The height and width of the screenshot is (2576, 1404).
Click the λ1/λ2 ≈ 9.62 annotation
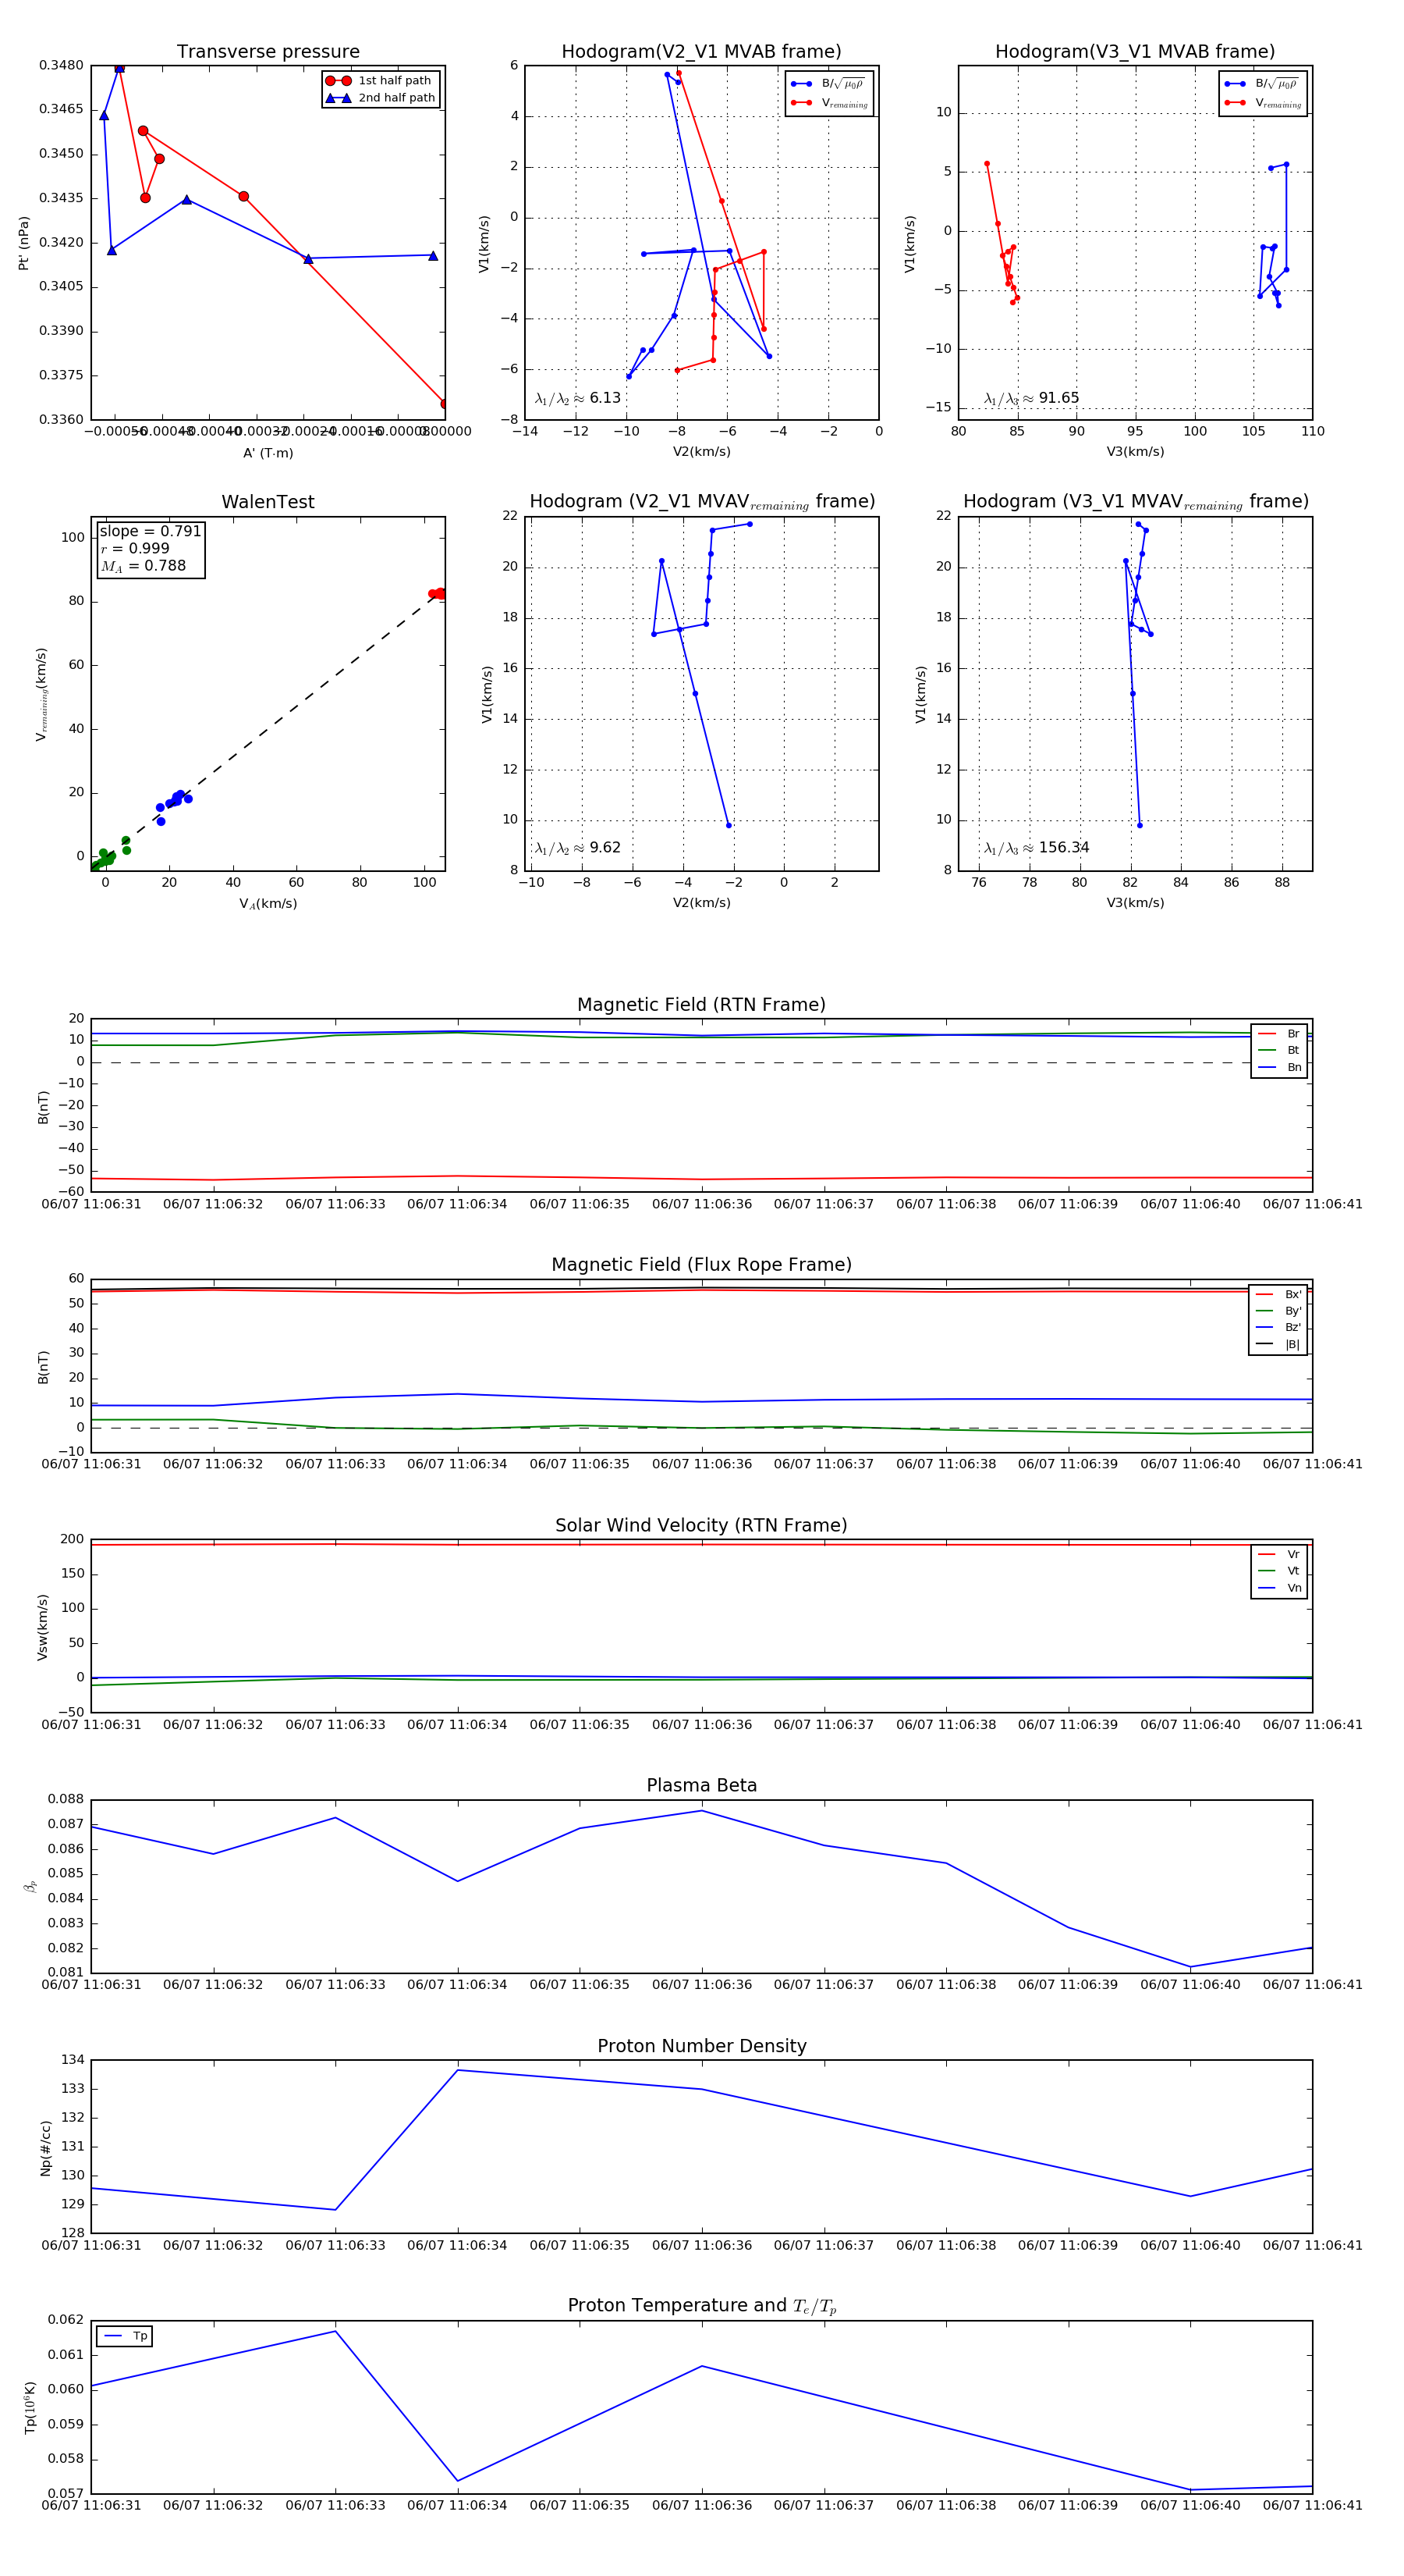pos(577,848)
